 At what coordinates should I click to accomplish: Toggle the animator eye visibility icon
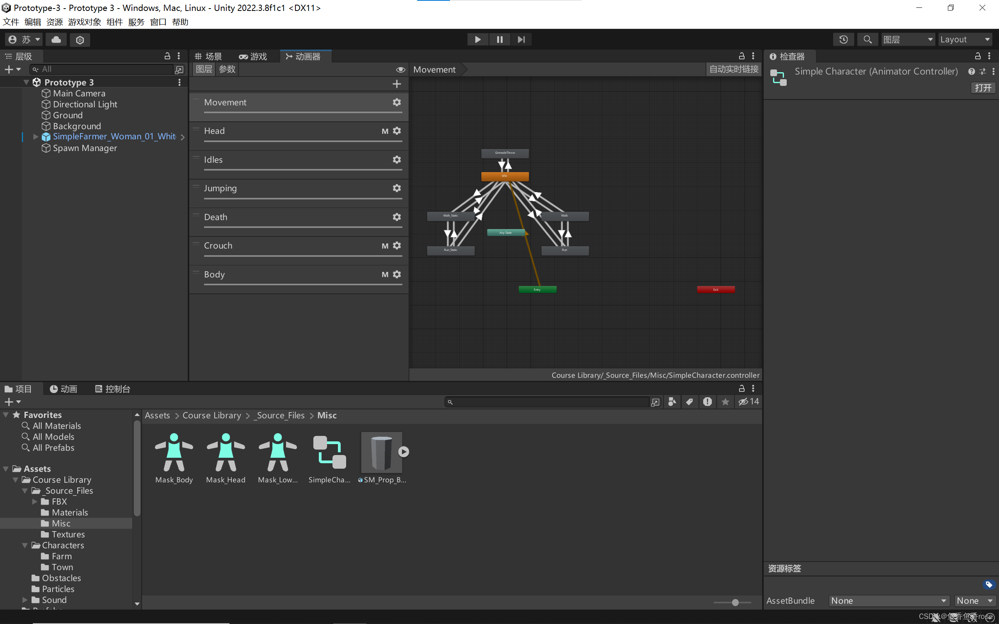click(x=400, y=69)
